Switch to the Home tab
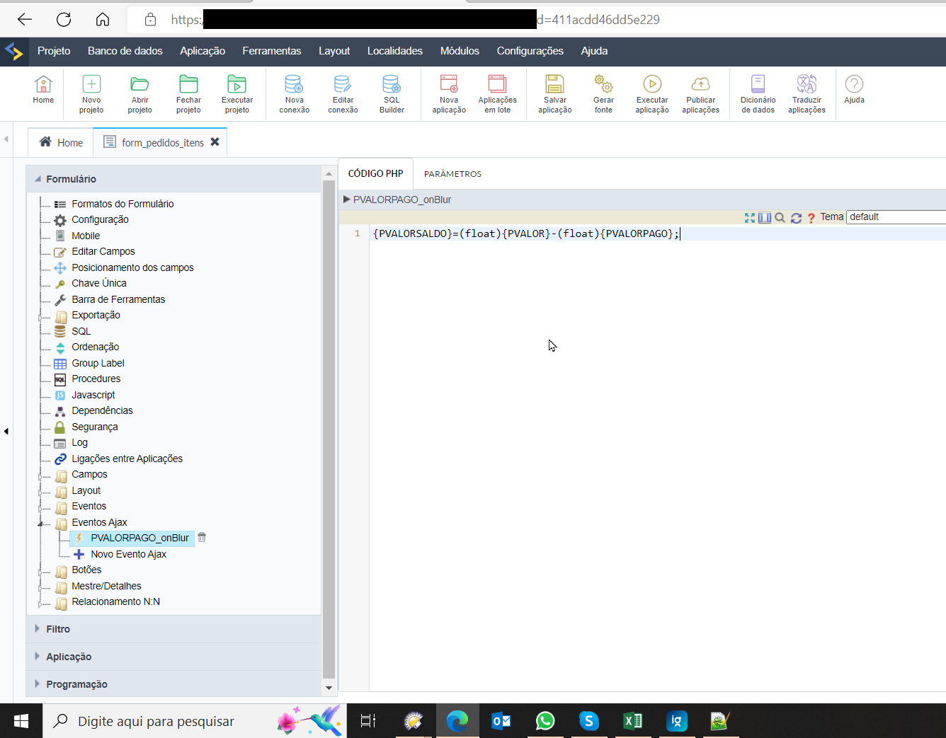Viewport: 946px width, 738px height. click(x=61, y=142)
